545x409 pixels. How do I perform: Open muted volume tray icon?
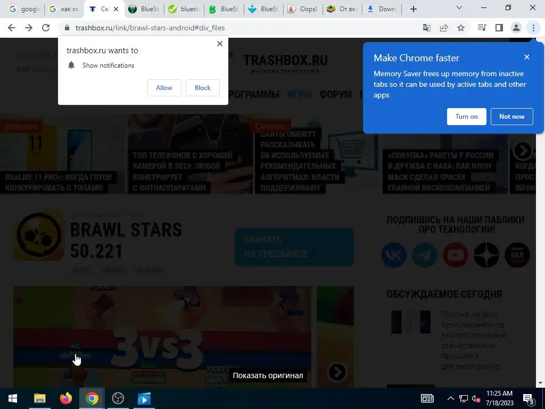point(476,398)
